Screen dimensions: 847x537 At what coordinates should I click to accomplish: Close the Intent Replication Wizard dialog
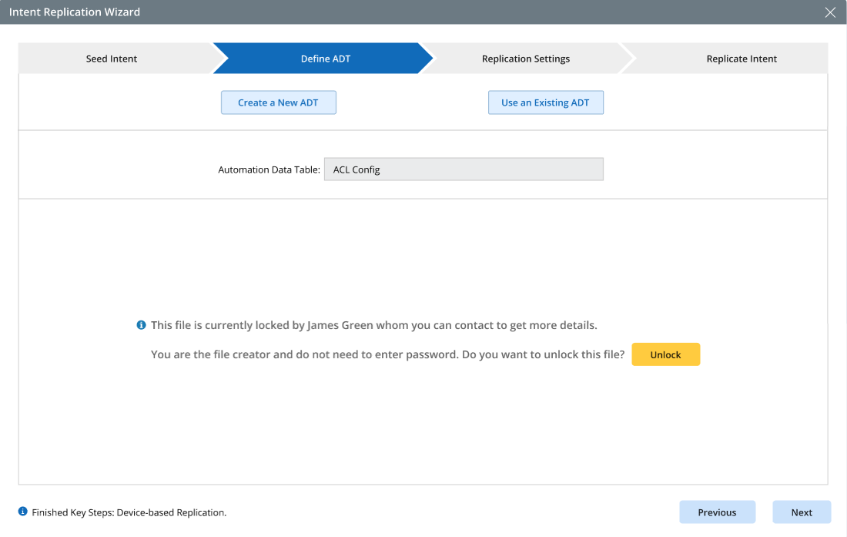pos(830,12)
